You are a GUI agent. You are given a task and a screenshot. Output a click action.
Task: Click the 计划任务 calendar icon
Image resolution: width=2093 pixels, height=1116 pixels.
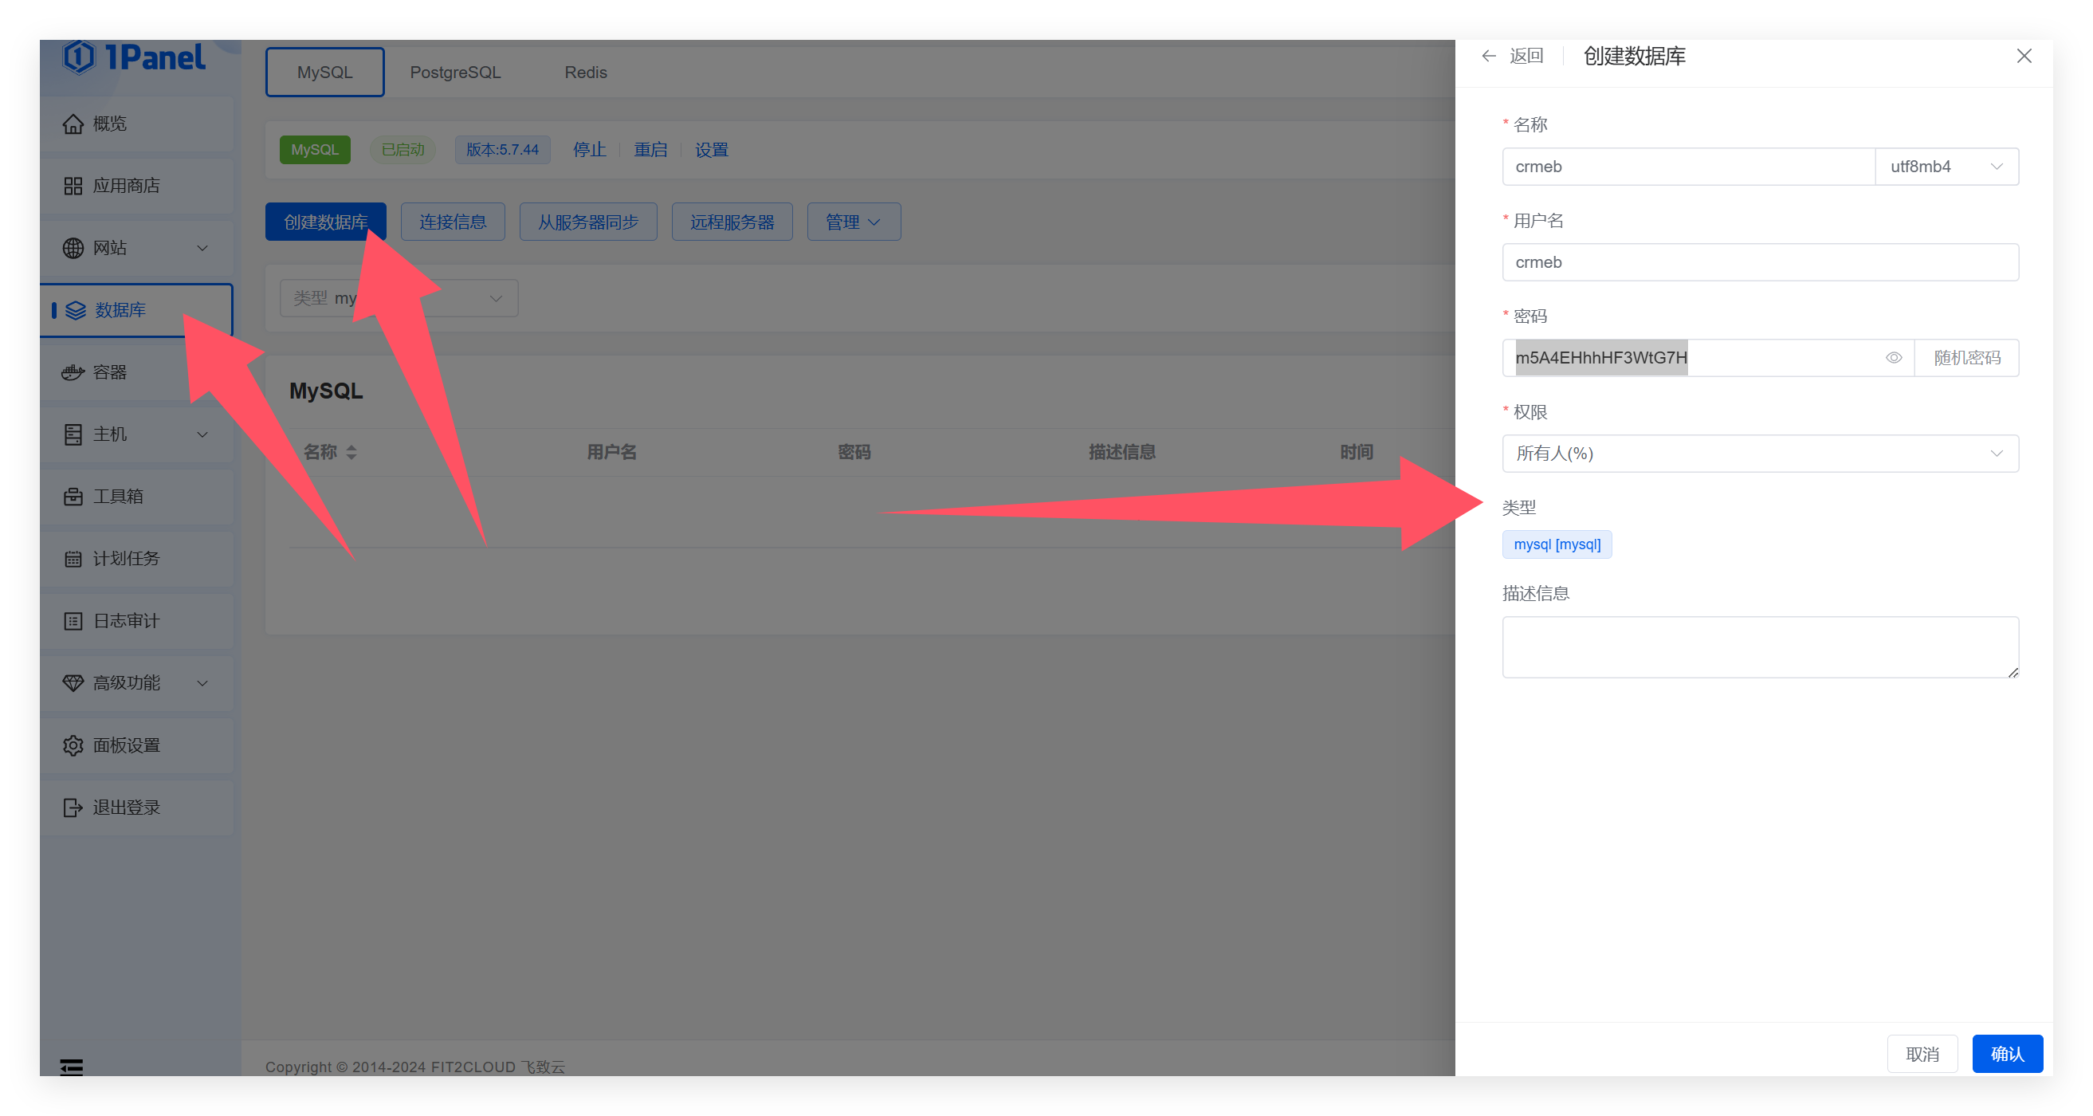(x=73, y=560)
